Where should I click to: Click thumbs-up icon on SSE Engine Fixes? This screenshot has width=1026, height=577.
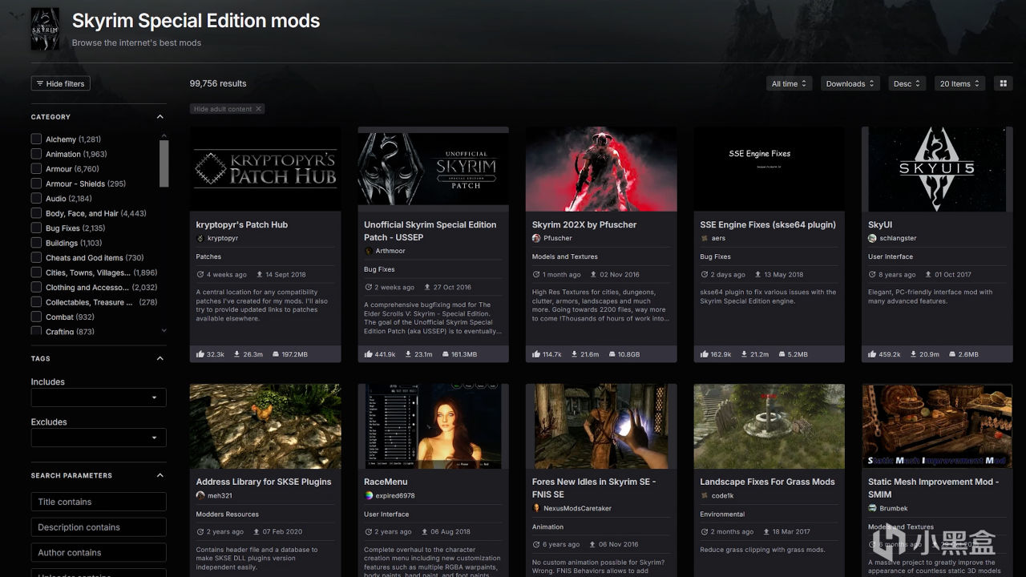click(705, 353)
